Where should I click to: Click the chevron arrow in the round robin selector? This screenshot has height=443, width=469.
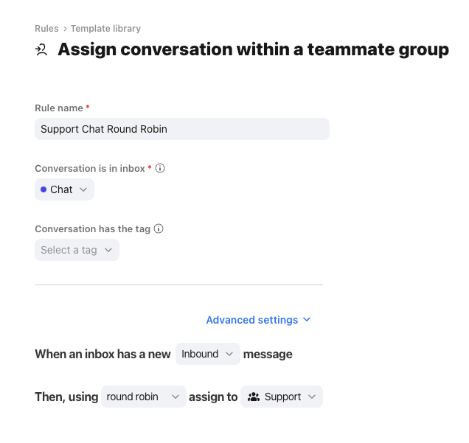pos(176,397)
